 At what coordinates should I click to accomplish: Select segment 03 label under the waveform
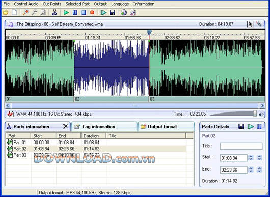207,99
